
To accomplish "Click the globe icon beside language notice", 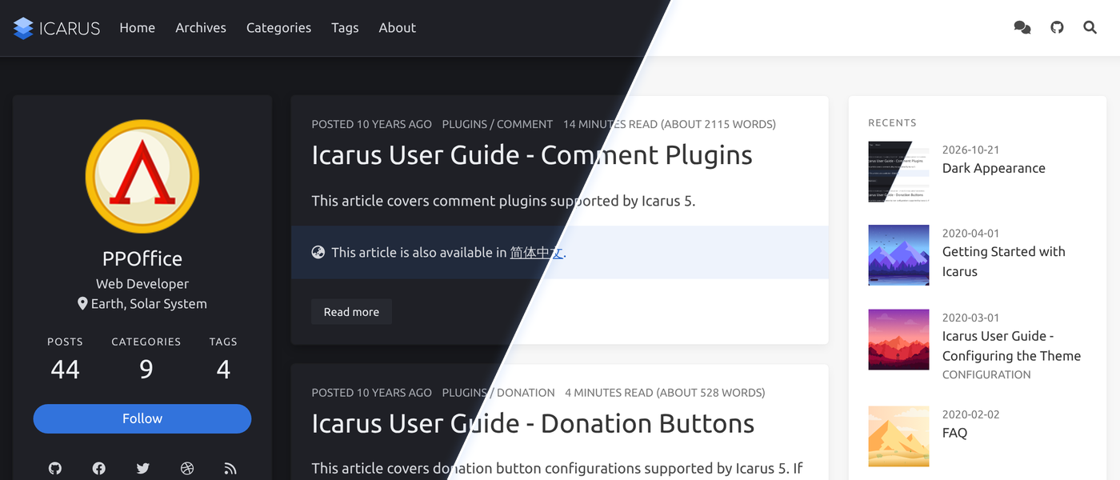I will (x=318, y=252).
